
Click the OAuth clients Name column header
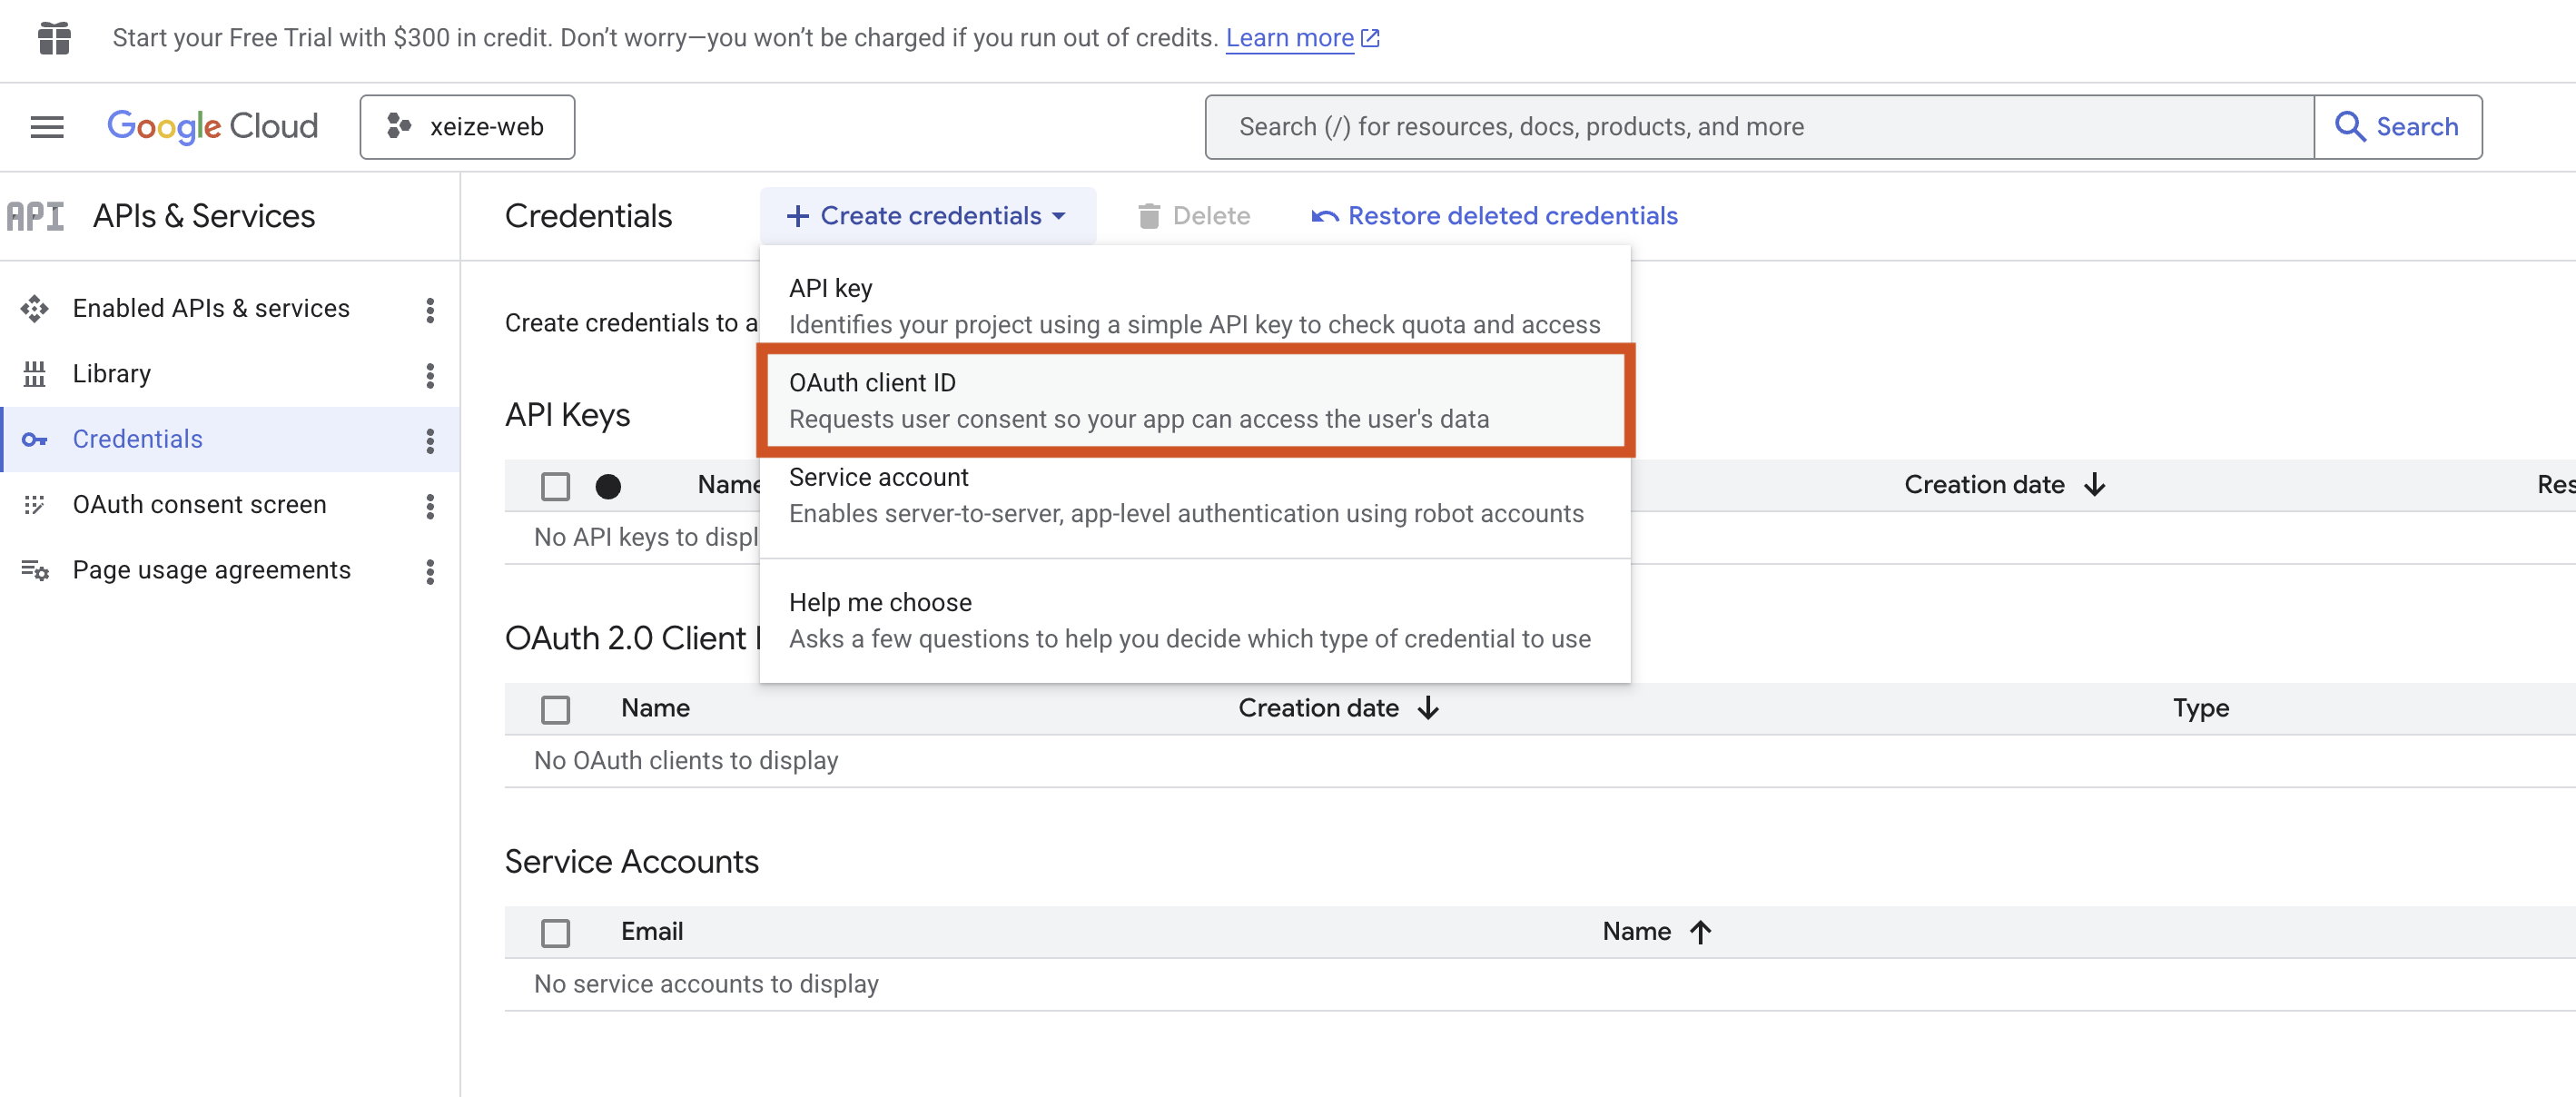click(655, 708)
